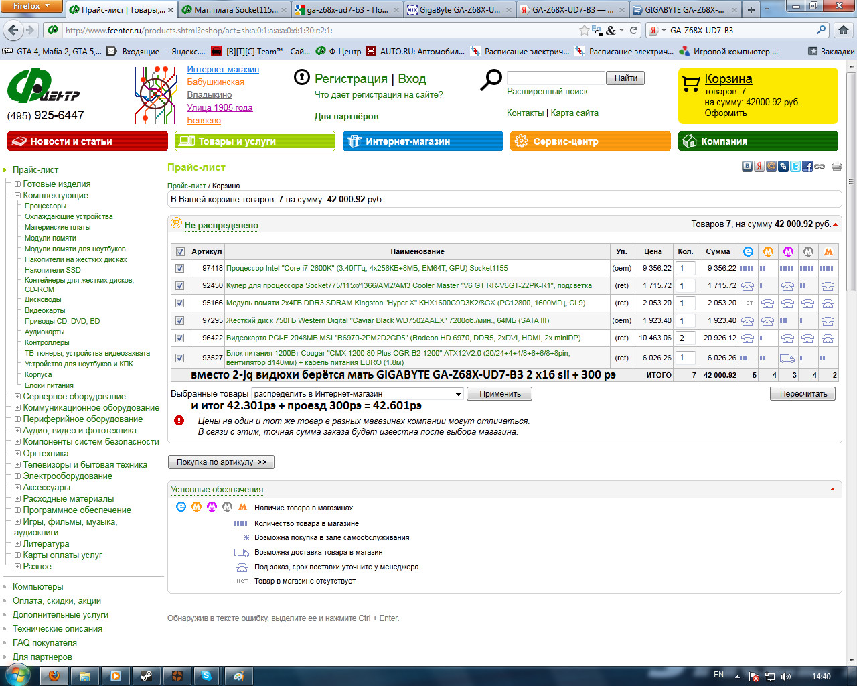Click the vertical page scrollbar
The height and width of the screenshot is (686, 857).
click(851, 181)
